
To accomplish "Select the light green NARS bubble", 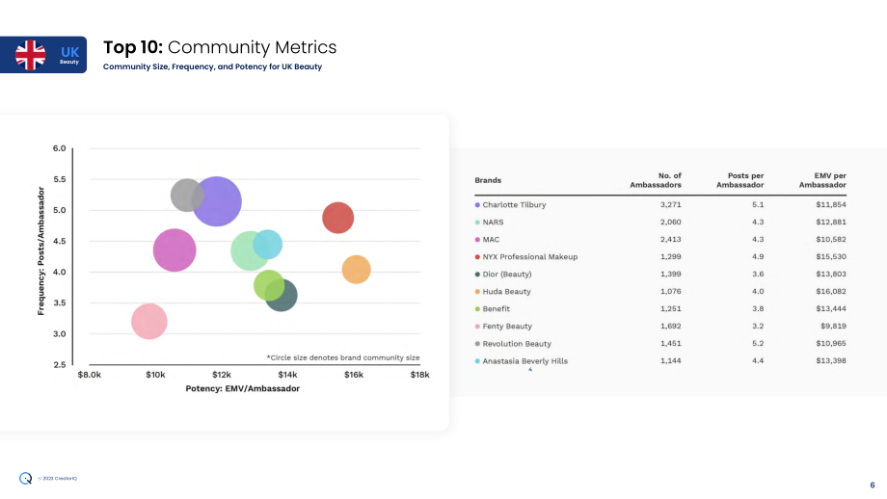I will (x=251, y=250).
